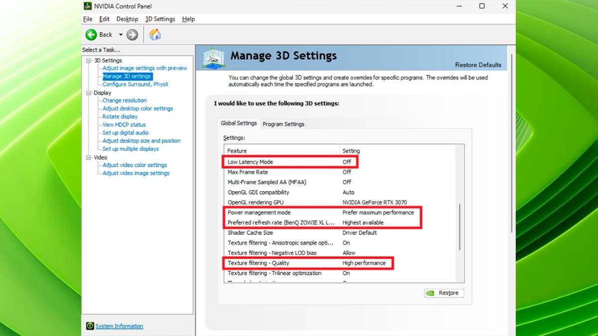Viewport: 598px width, 336px height.
Task: Select the Max Frame Rate row
Action: [339, 172]
